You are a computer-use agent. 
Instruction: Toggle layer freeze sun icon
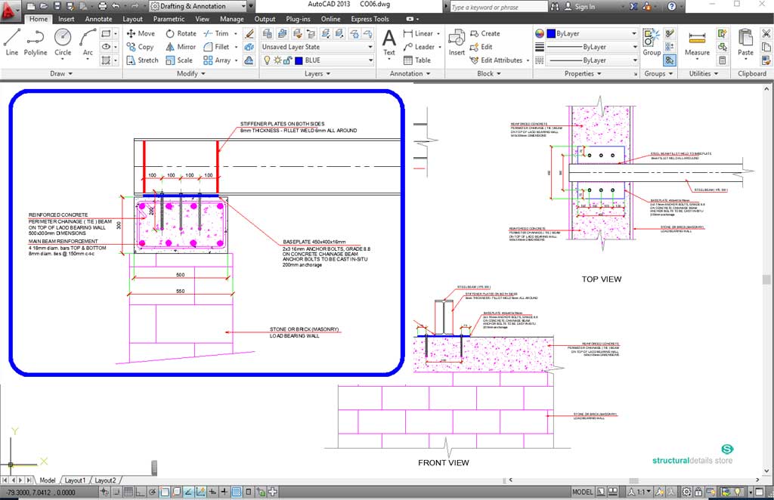(x=277, y=60)
